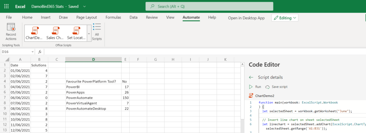Select cell containing PowerAutomate

[93, 97]
